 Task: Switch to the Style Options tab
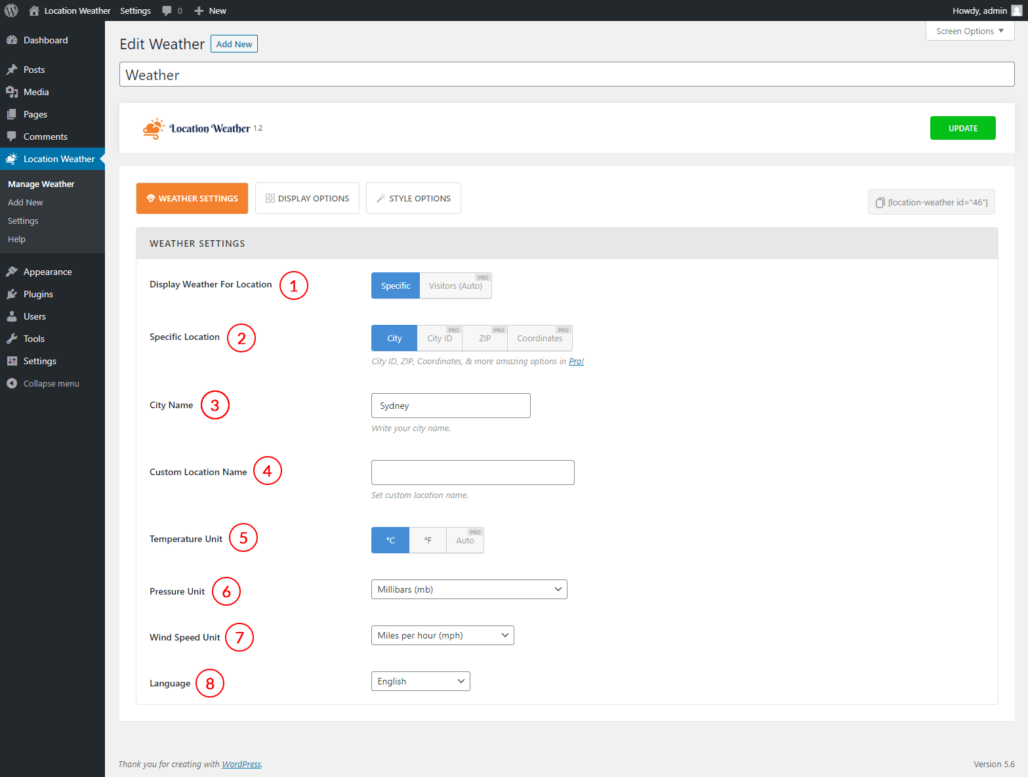point(413,198)
